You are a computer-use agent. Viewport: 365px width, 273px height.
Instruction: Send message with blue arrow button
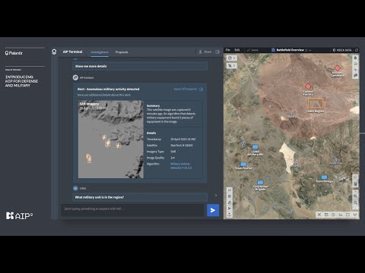click(213, 210)
